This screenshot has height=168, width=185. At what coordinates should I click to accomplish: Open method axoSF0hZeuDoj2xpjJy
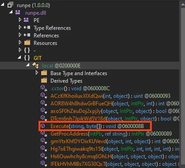click(x=115, y=111)
